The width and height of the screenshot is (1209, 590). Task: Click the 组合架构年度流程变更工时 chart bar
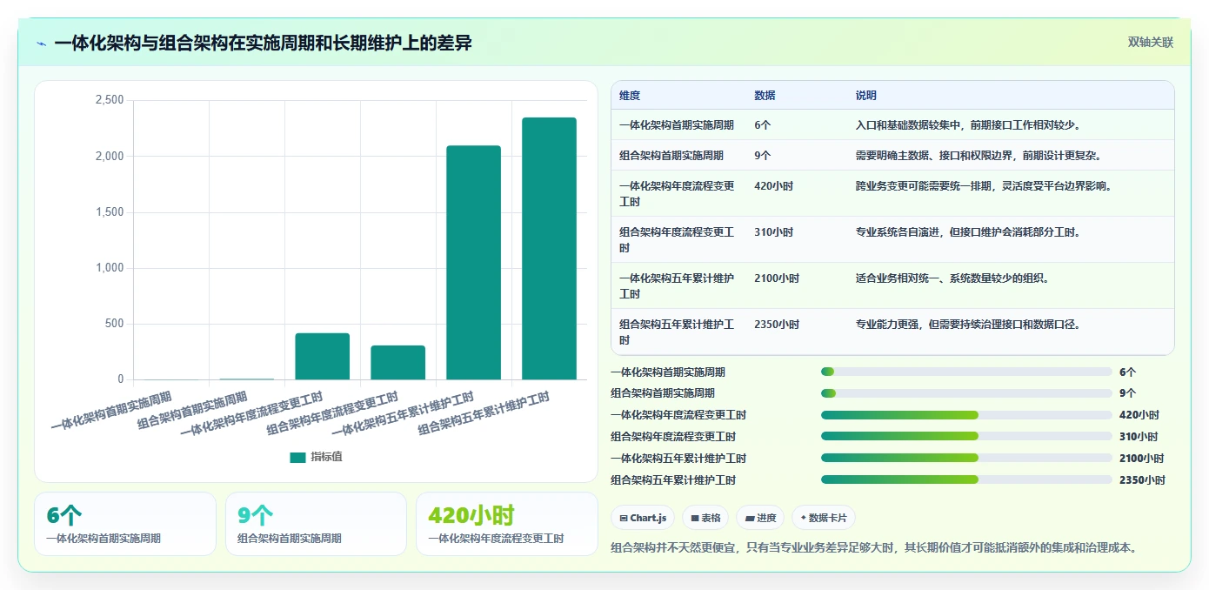pos(397,363)
